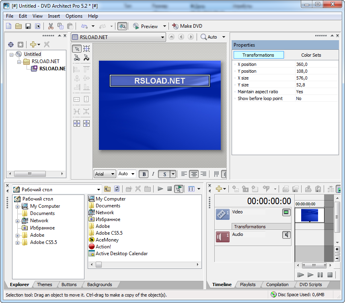This screenshot has height=303, width=345.
Task: Toggle Bold text formatting
Action: 144,174
